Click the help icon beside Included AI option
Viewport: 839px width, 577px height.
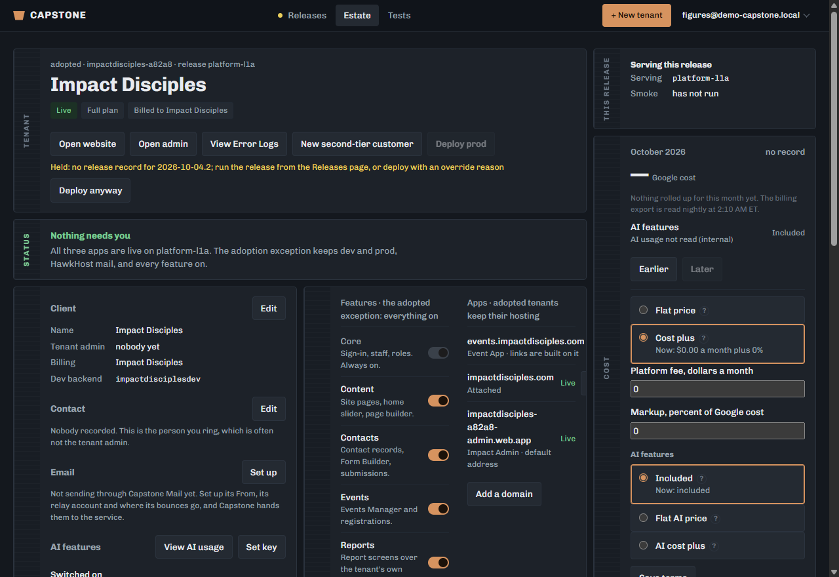pyautogui.click(x=702, y=479)
